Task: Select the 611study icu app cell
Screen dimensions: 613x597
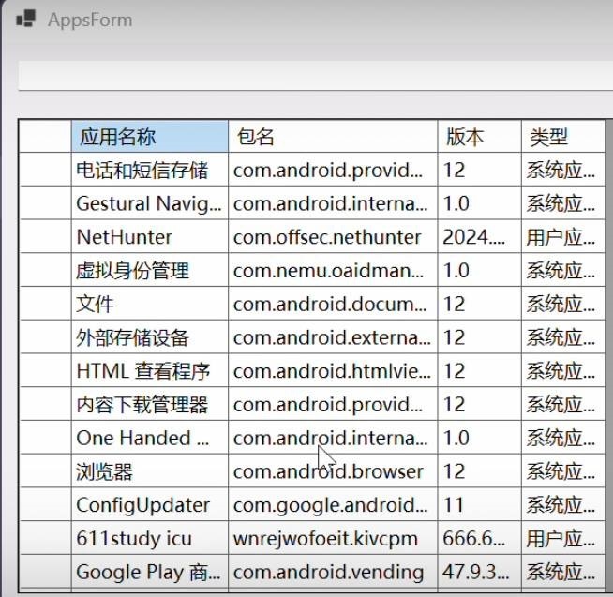Action: 149,539
